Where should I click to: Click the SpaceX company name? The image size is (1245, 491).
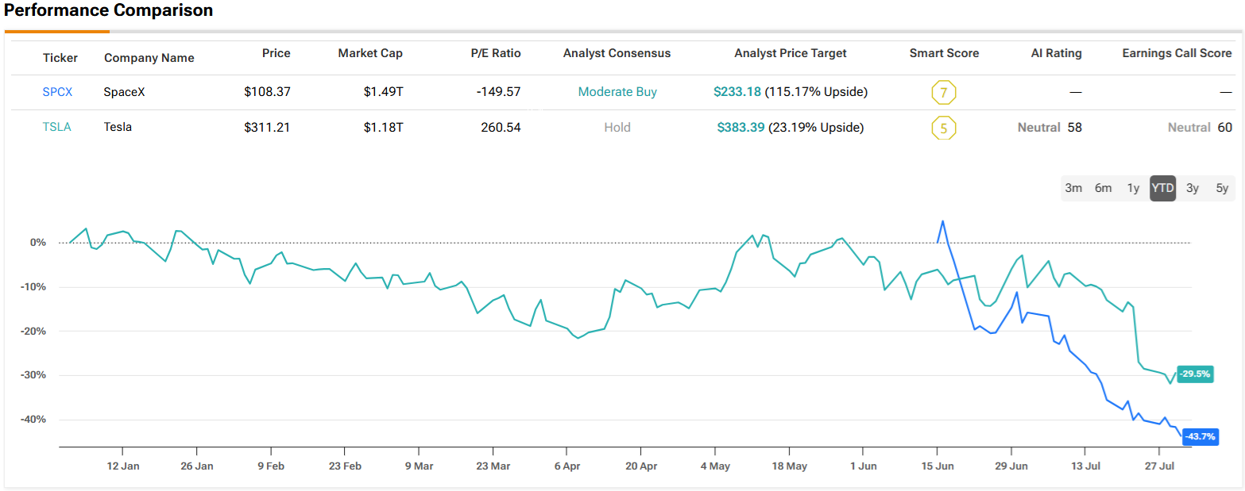click(125, 92)
